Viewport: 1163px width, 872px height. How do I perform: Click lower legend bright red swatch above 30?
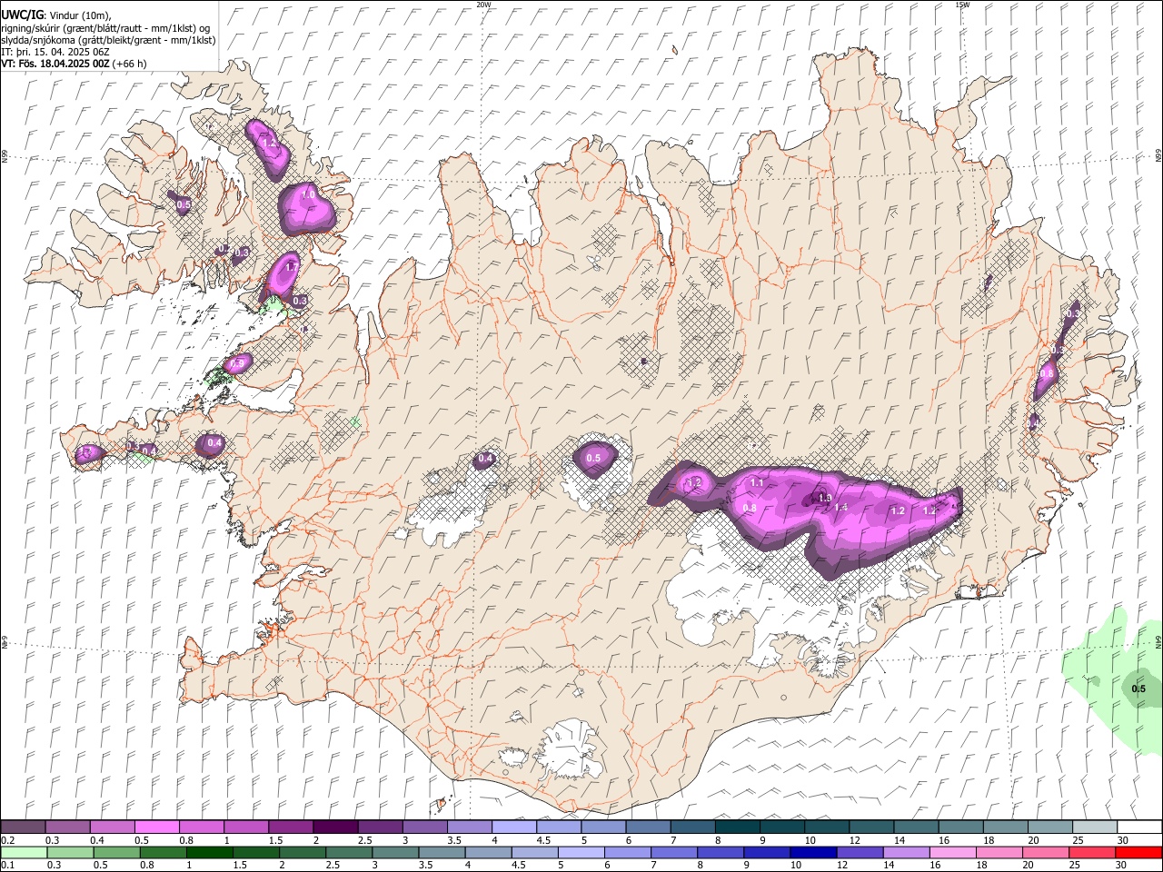click(1138, 852)
